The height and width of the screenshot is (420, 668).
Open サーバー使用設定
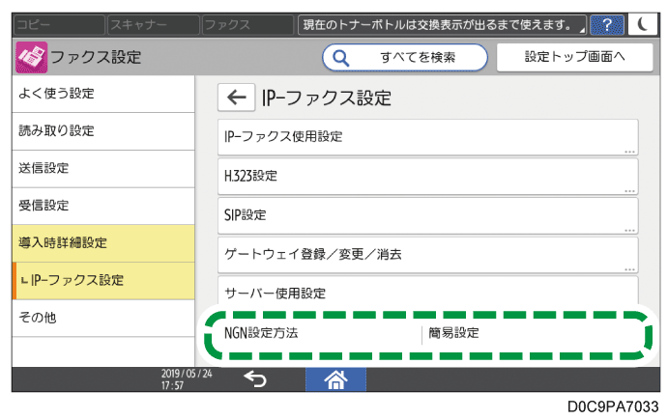click(427, 293)
